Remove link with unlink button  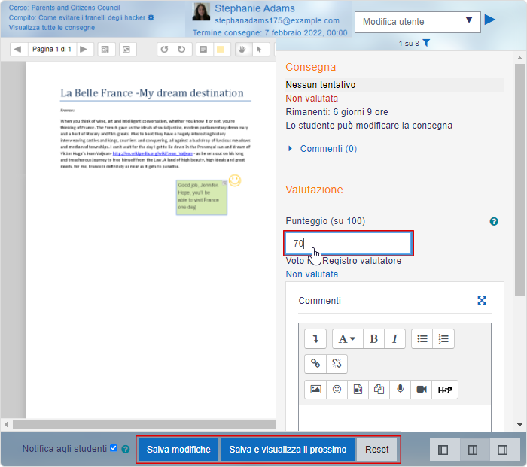tap(337, 363)
